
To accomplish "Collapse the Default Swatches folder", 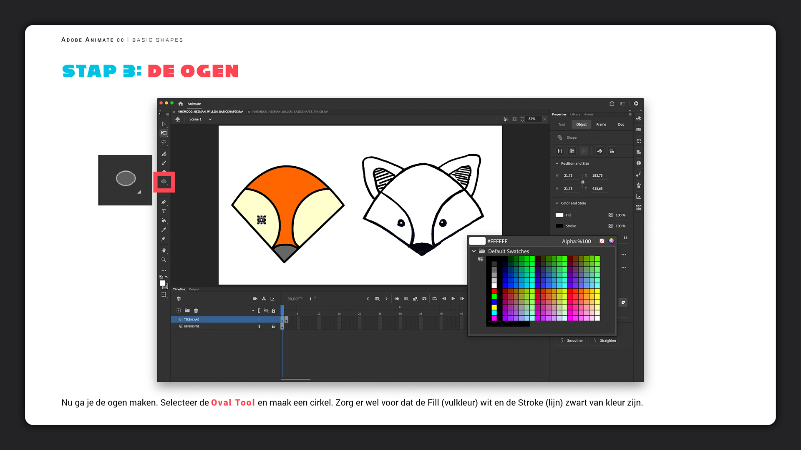I will (474, 251).
